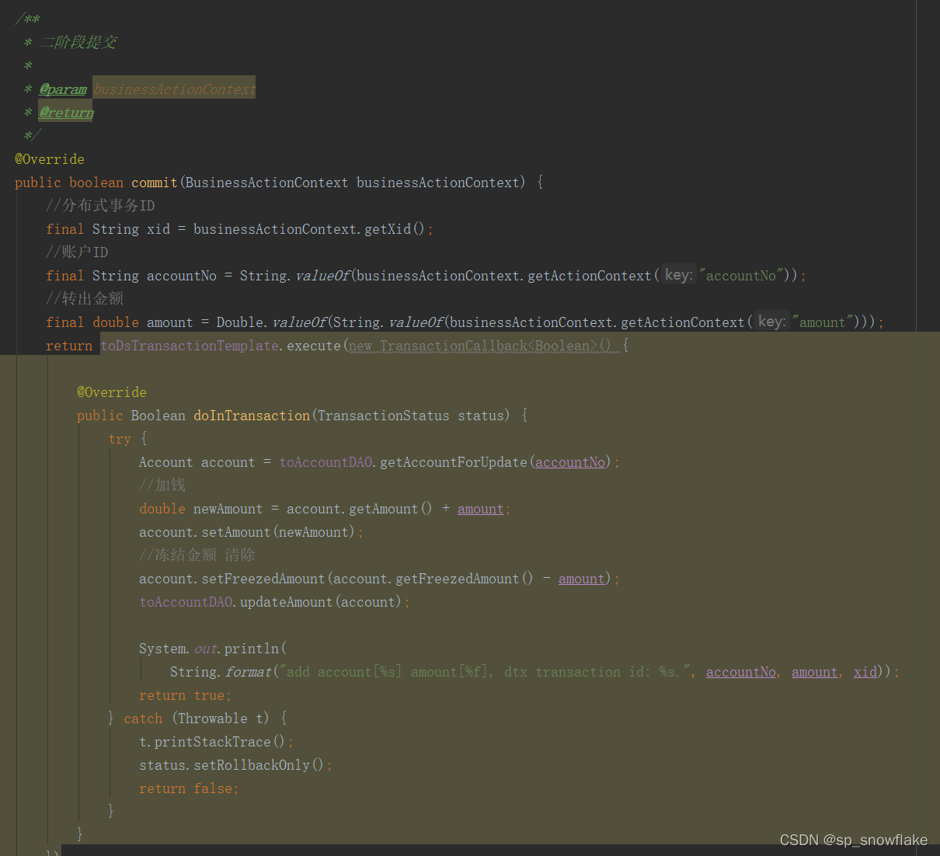This screenshot has height=856, width=940.
Task: Click @Override annotation above the commit method
Action: (x=50, y=159)
